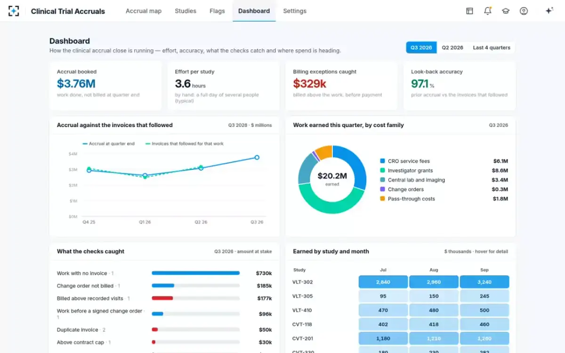Click the Duplicate invoice check row
The image size is (565, 353).
(x=164, y=330)
